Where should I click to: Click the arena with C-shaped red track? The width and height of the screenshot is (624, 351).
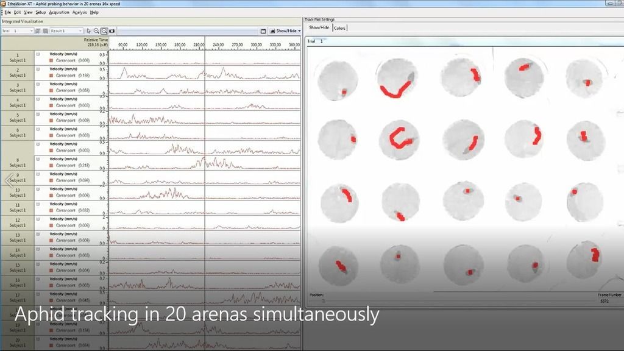pyautogui.click(x=399, y=140)
